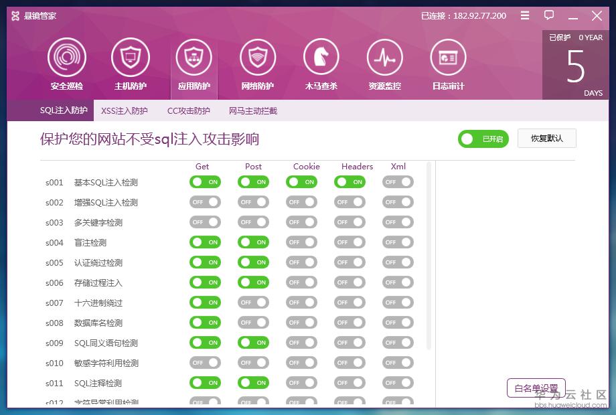This screenshot has width=616, height=415.
Task: Enable s009 Headers toggle
Action: [350, 342]
